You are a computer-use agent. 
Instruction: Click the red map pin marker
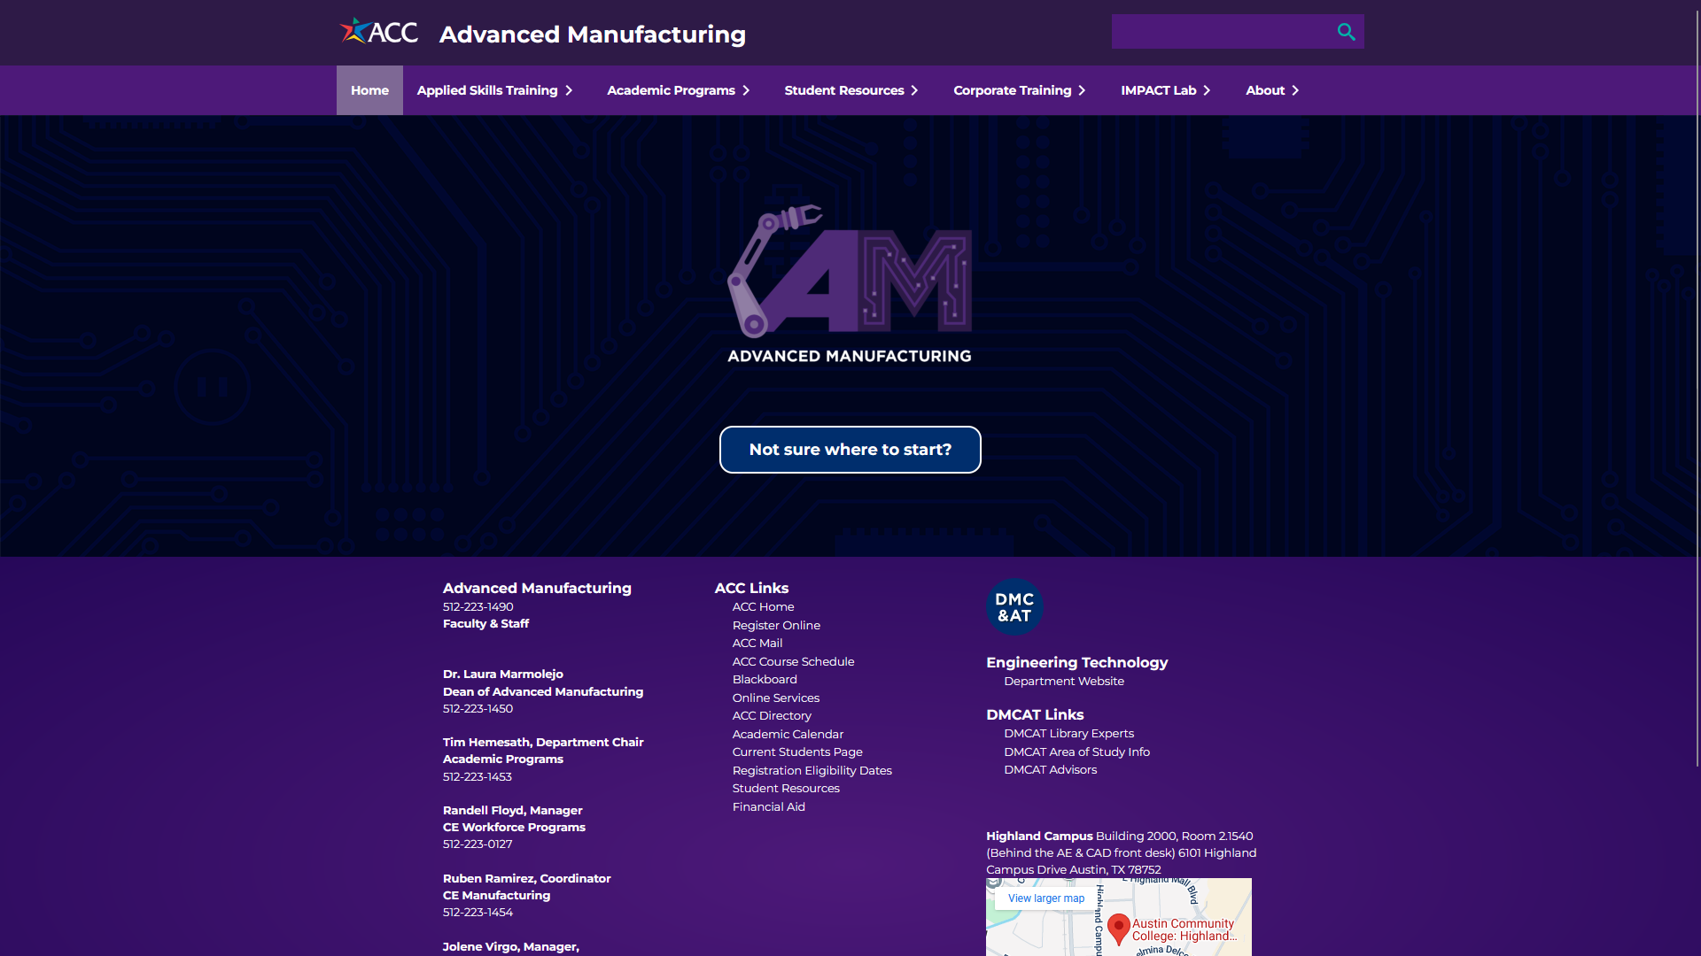click(1119, 929)
